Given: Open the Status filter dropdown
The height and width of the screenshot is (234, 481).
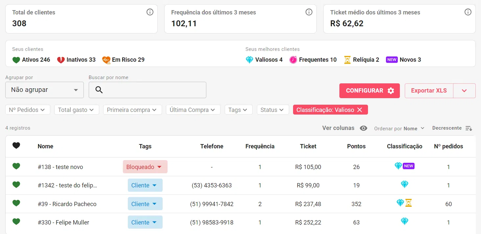Looking at the screenshot, I should point(273,110).
